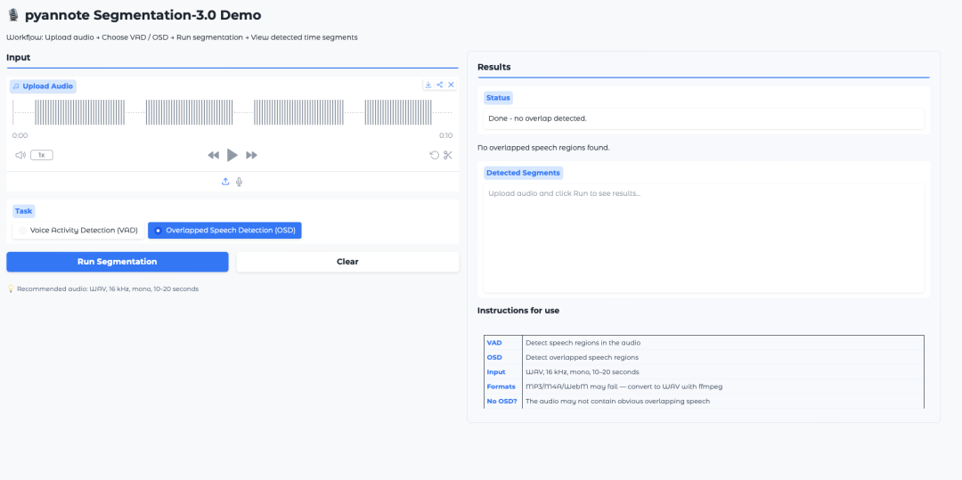This screenshot has width=962, height=480.
Task: Click the "No OSD?" instructions row
Action: pos(704,402)
